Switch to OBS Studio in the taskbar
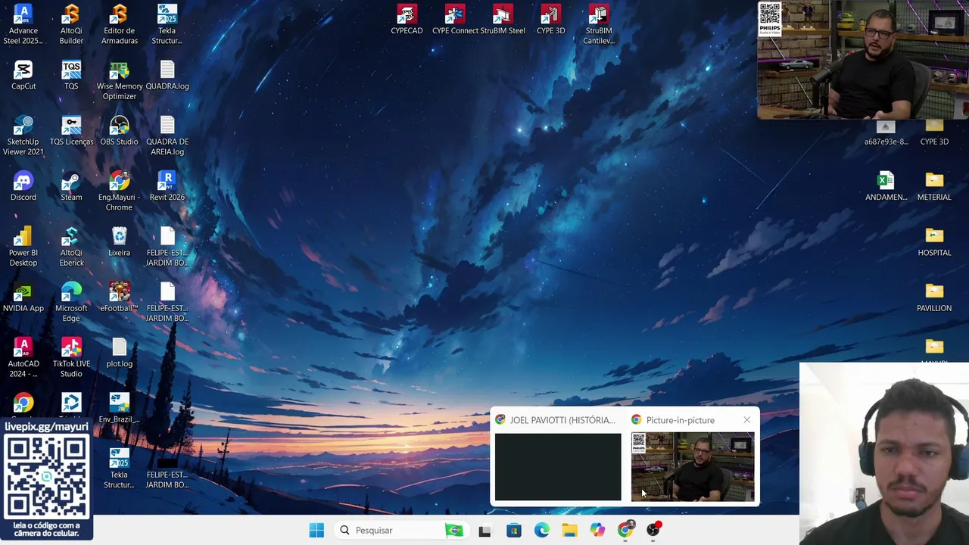Viewport: 969px width, 545px height. (653, 530)
